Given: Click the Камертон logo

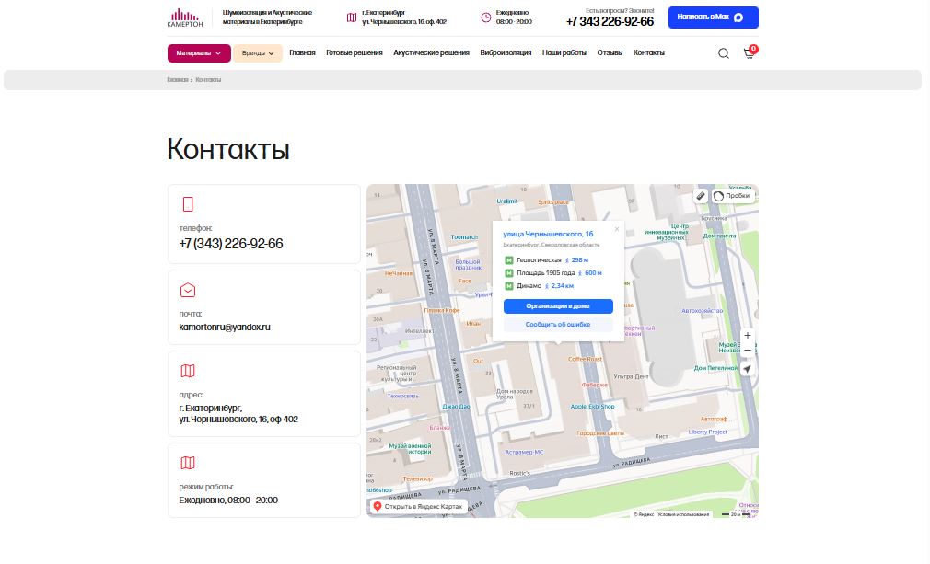Looking at the screenshot, I should 185,17.
